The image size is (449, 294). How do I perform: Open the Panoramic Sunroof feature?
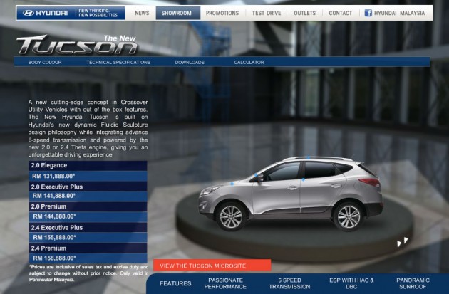click(x=413, y=283)
